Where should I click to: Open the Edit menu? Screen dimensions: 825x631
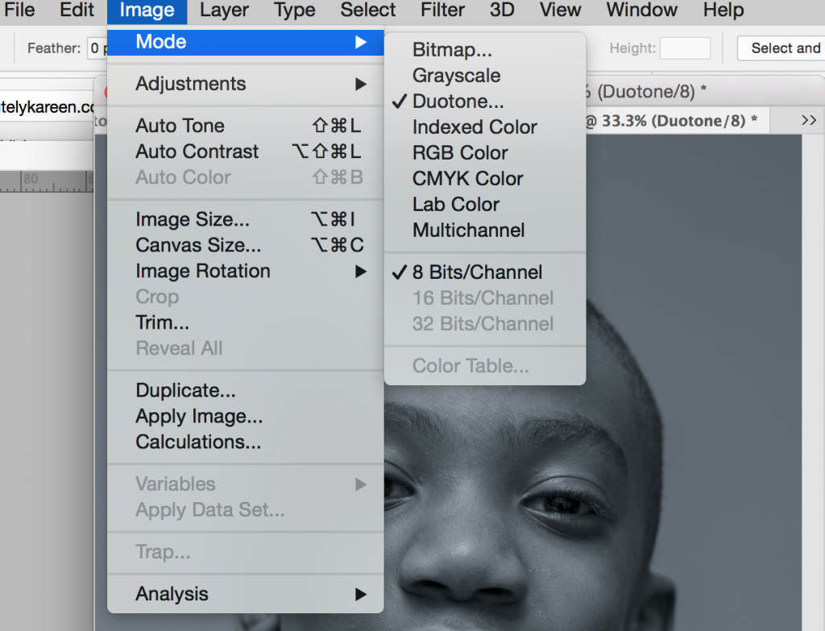(77, 10)
